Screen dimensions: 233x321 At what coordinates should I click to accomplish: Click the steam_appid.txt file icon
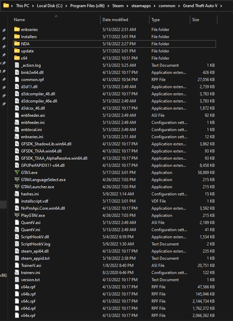17,258
